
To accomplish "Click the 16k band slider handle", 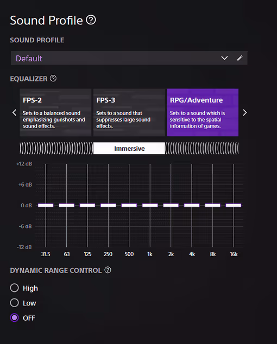I will click(234, 205).
